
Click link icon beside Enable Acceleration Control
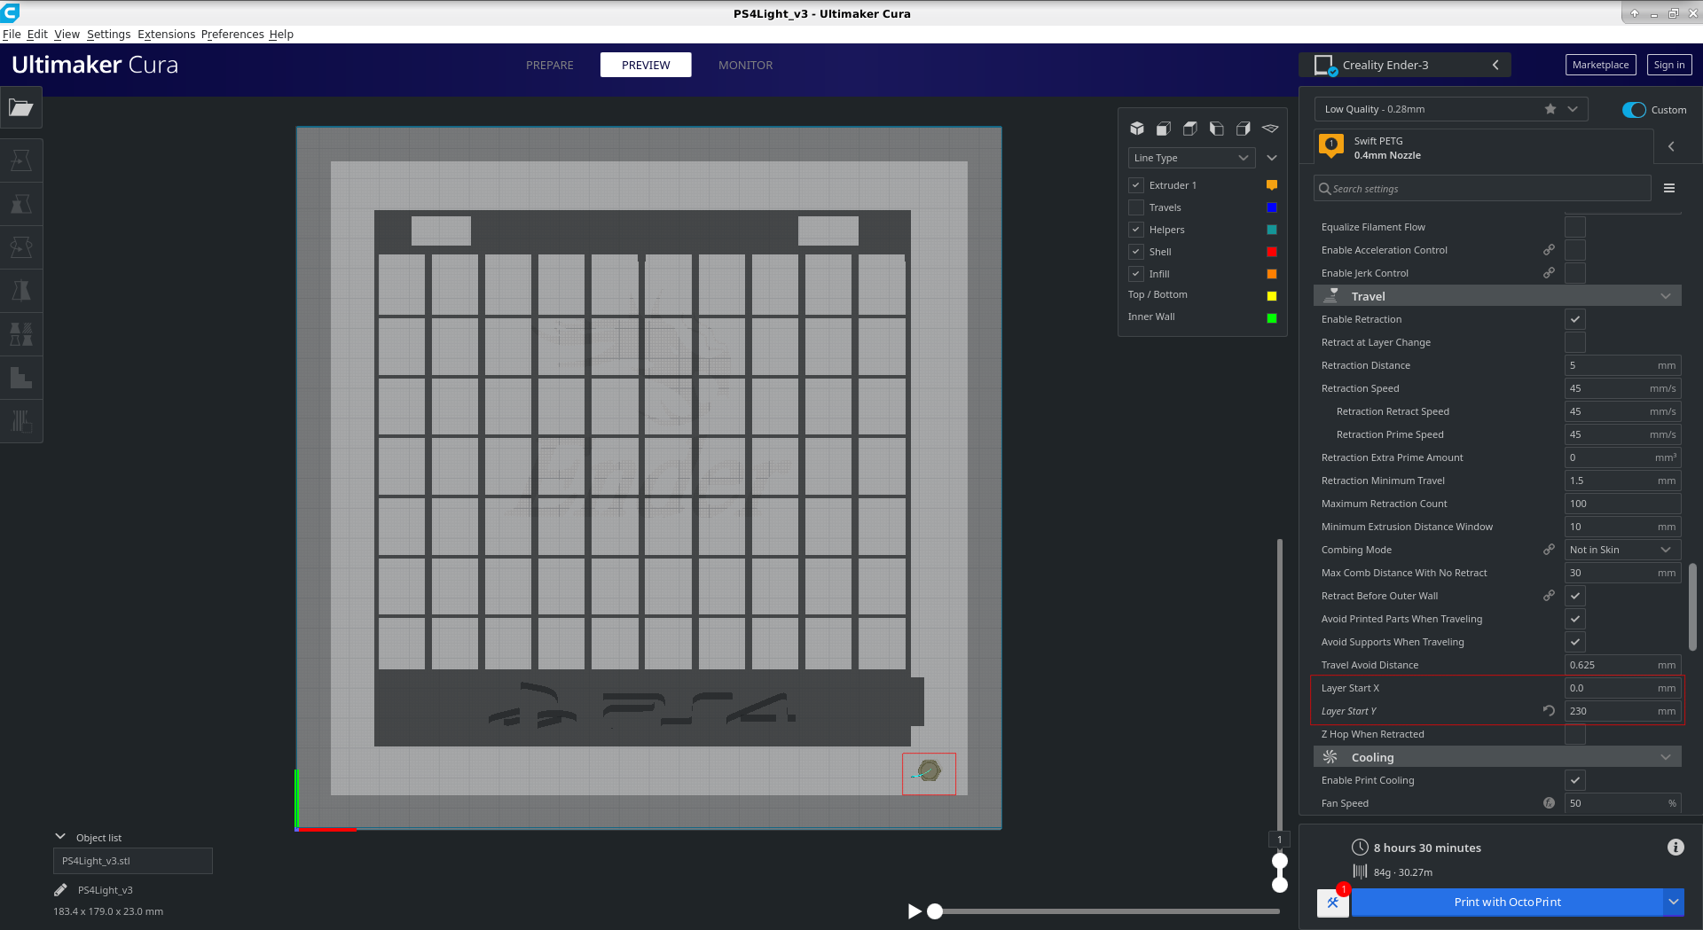[1549, 250]
